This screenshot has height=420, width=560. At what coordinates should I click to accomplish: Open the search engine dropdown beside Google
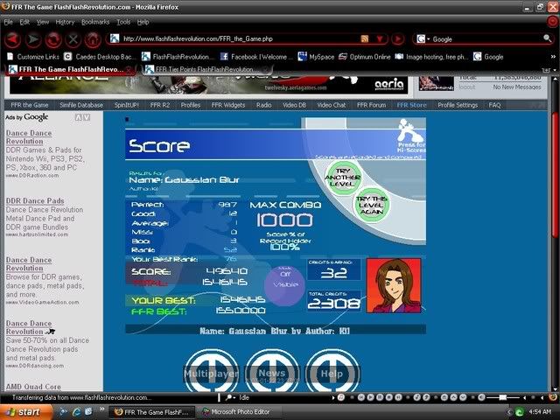423,39
